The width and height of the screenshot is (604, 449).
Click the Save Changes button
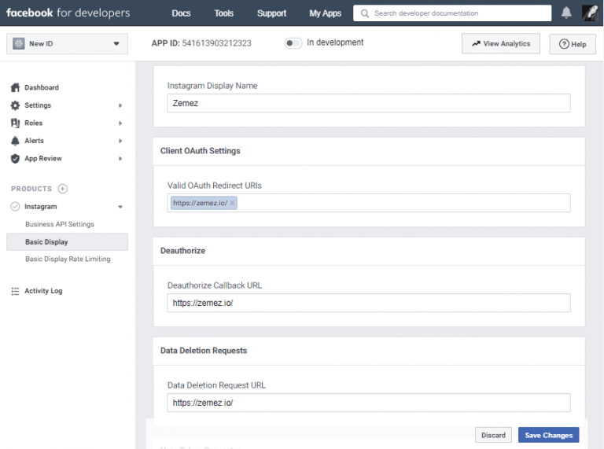(548, 435)
